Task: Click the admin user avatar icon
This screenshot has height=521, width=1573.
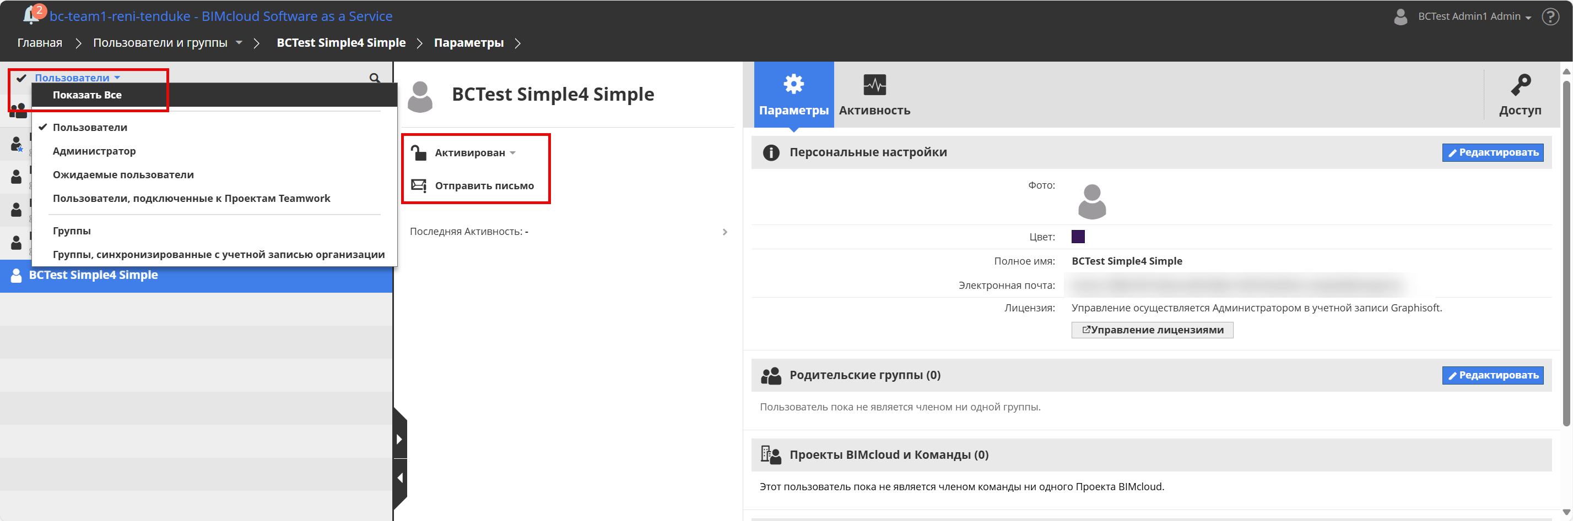Action: point(1400,17)
